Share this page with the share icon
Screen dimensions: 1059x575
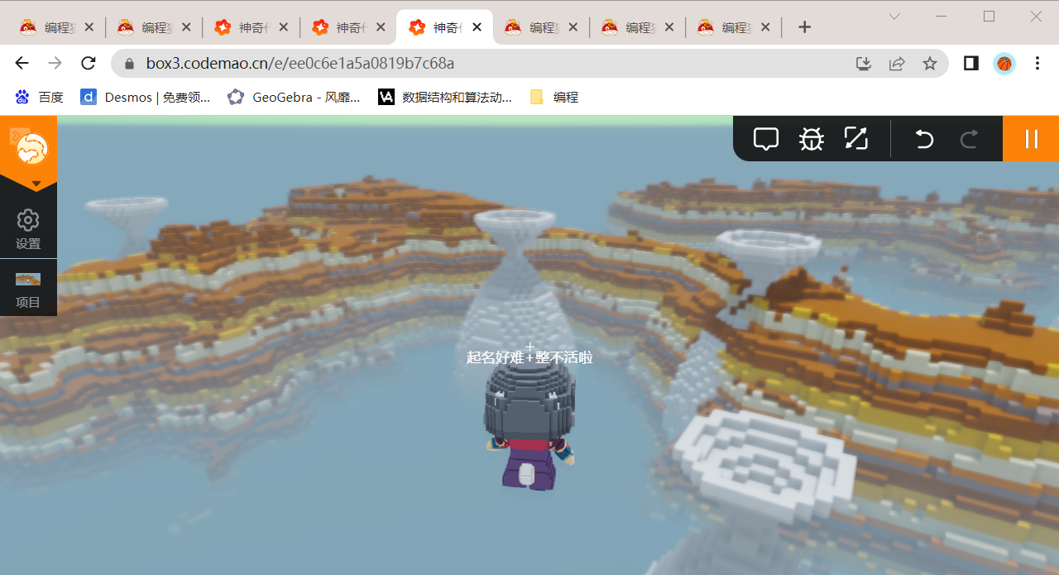point(897,64)
